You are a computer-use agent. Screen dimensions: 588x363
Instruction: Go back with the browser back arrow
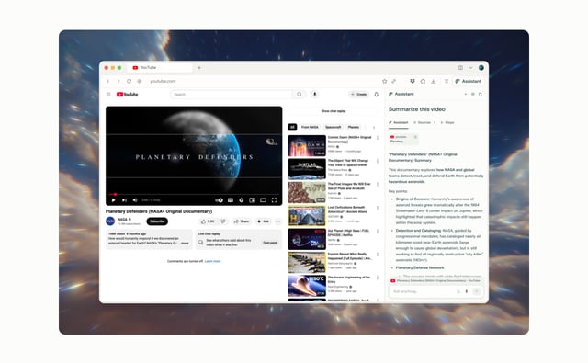pos(108,81)
